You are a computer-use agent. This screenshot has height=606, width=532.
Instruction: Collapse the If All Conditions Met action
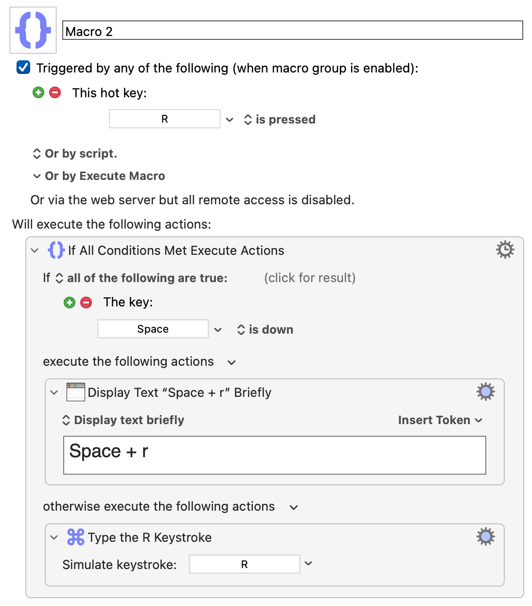pyautogui.click(x=35, y=250)
